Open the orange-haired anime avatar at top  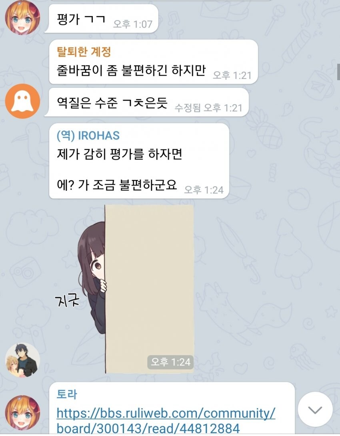point(22,18)
